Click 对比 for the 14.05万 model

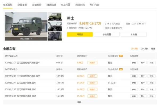pos(151,83)
